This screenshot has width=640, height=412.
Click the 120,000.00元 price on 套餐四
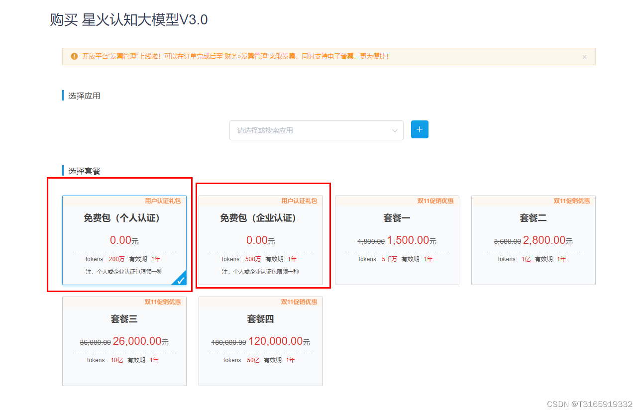279,341
